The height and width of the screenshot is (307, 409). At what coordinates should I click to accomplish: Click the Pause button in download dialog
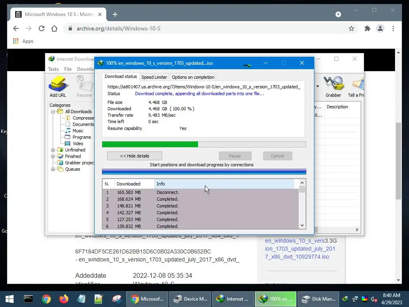(x=235, y=156)
